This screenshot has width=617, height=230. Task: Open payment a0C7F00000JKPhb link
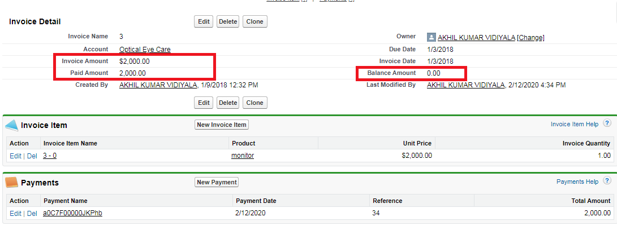pyautogui.click(x=73, y=213)
